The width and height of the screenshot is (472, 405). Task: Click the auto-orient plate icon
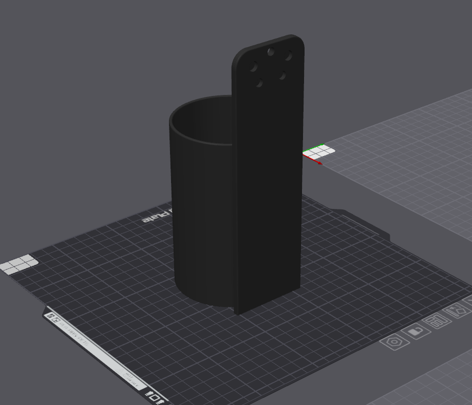pos(457,311)
